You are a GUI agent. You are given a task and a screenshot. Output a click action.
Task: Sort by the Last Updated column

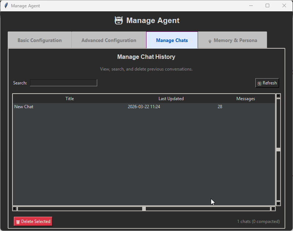click(171, 98)
